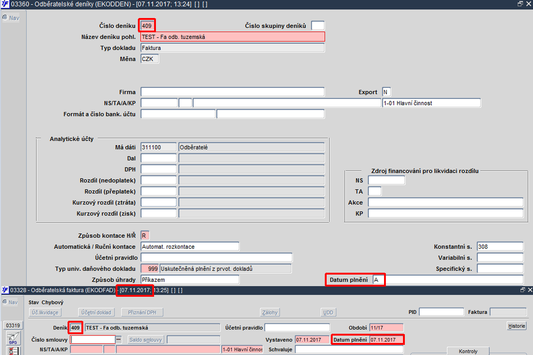
Task: Click the Datum plnění field with A
Action: (x=378, y=280)
